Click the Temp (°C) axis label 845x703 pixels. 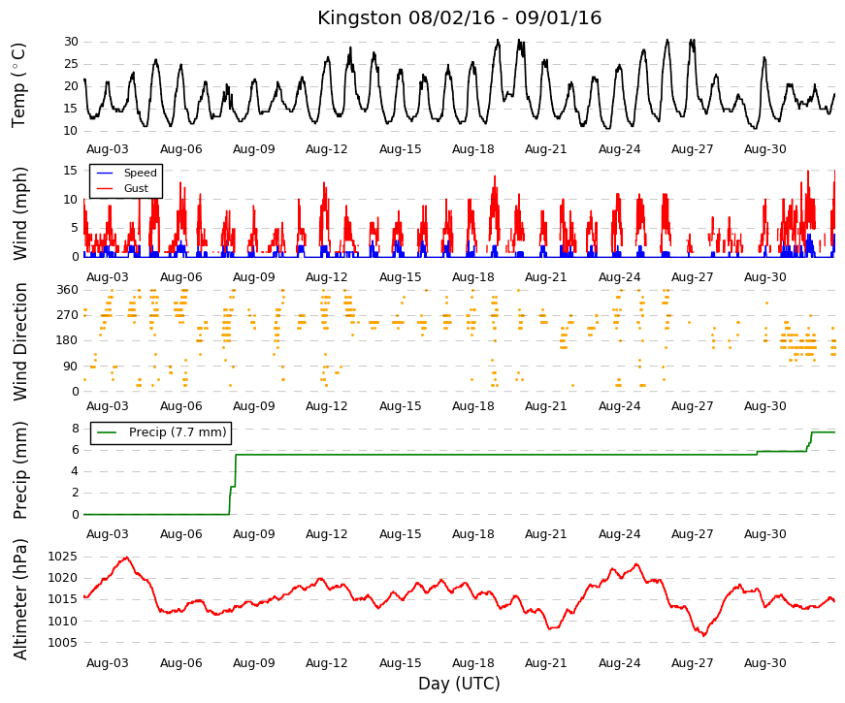pyautogui.click(x=18, y=85)
